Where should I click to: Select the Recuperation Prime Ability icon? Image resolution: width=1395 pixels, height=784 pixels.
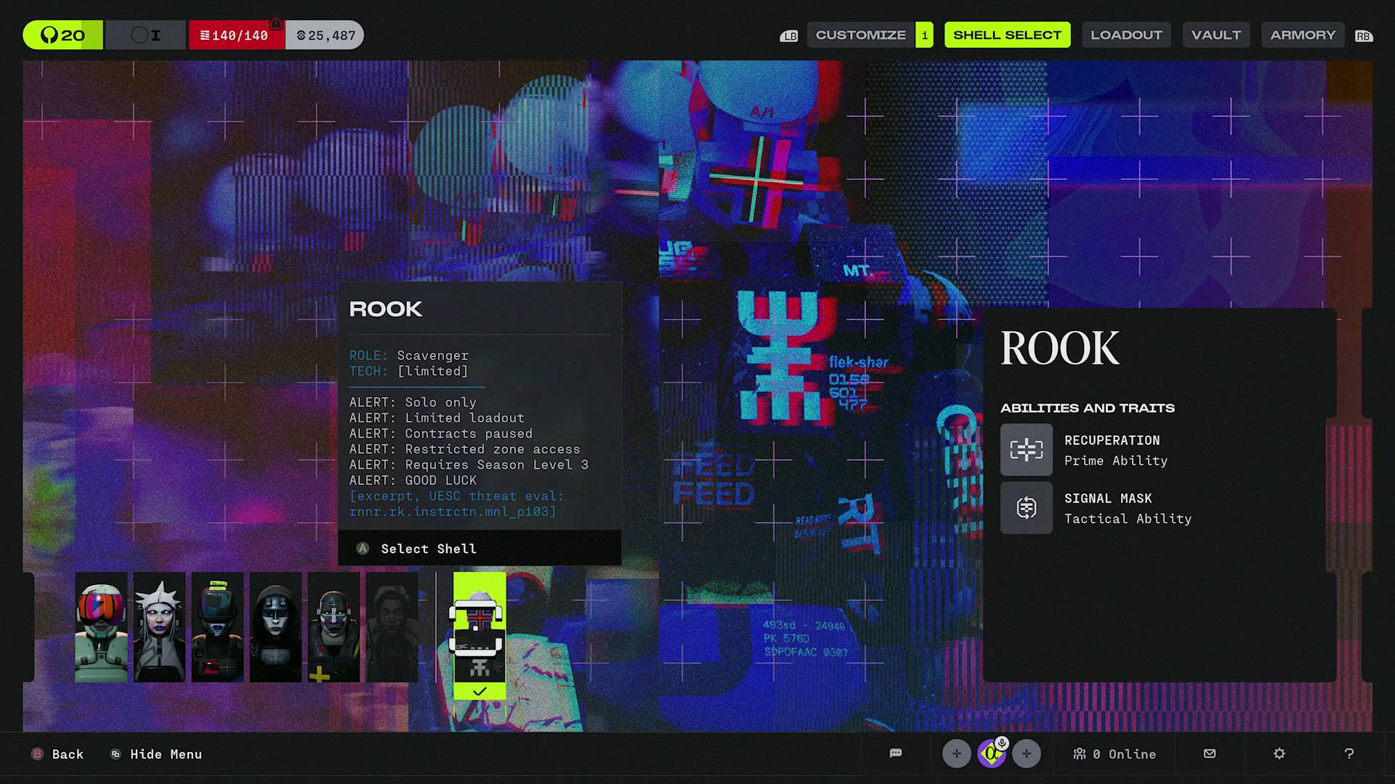tap(1026, 450)
